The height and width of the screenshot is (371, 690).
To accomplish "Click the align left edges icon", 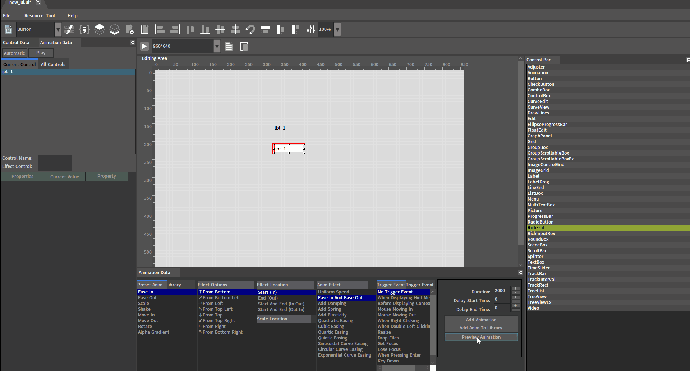I will coord(160,29).
